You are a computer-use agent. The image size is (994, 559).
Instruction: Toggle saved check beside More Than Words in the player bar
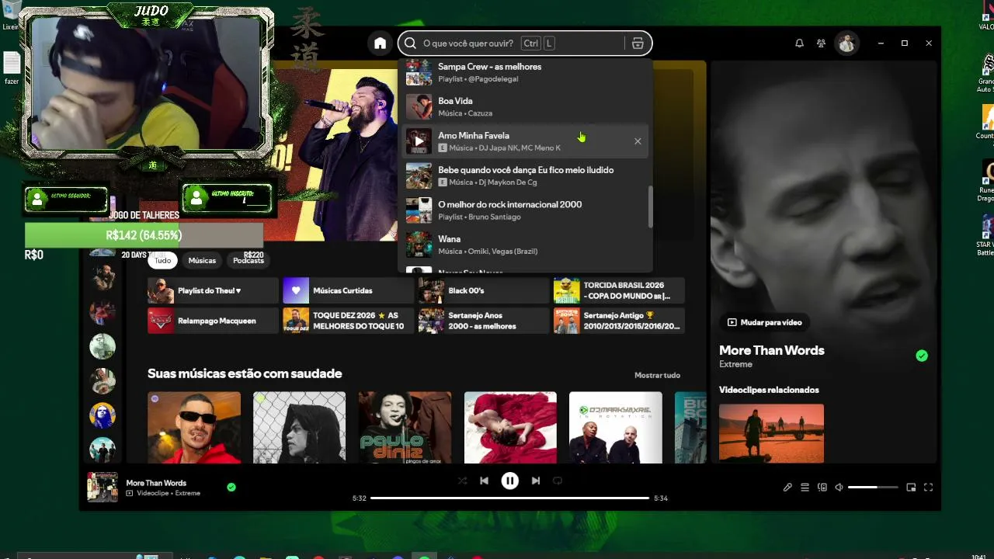(x=231, y=487)
